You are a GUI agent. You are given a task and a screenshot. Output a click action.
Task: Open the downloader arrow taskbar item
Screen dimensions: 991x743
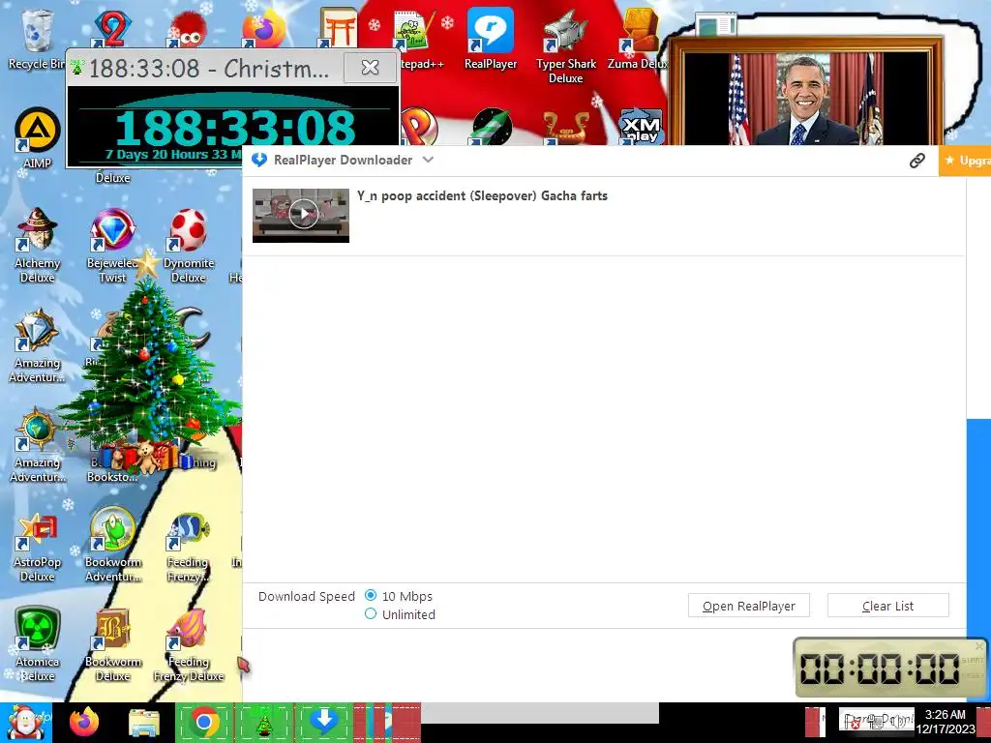coord(323,722)
